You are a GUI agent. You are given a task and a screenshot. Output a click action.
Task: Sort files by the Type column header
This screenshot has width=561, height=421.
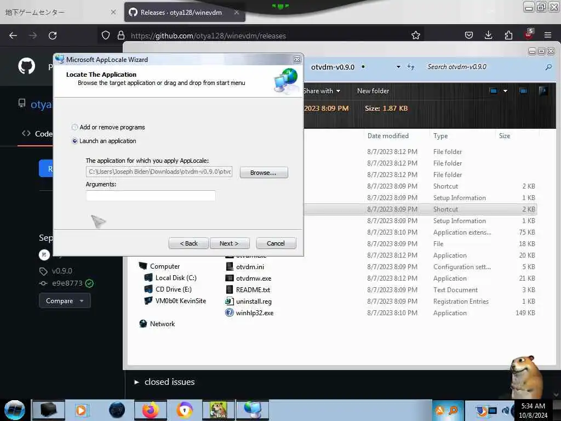[440, 136]
